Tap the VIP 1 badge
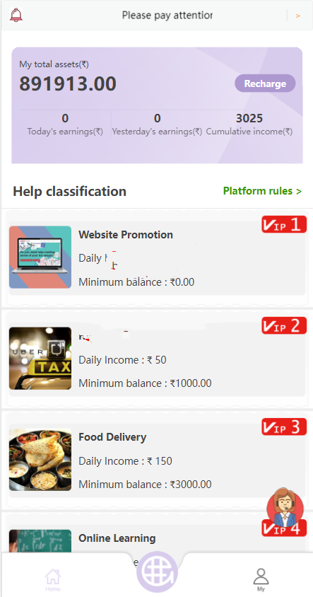The height and width of the screenshot is (597, 313). click(284, 224)
